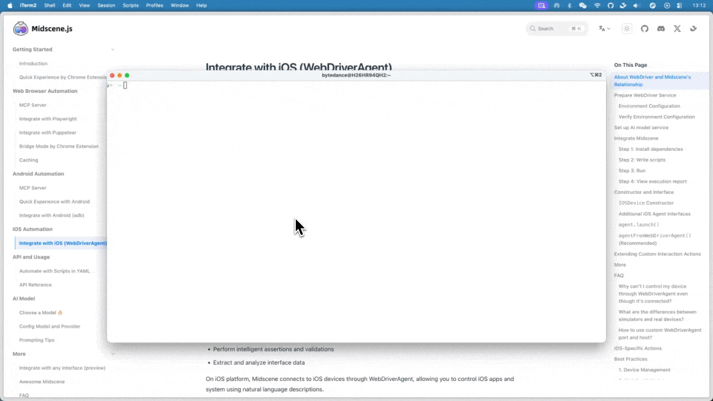713x401 pixels.
Task: Open the Scripts menu
Action: point(130,5)
